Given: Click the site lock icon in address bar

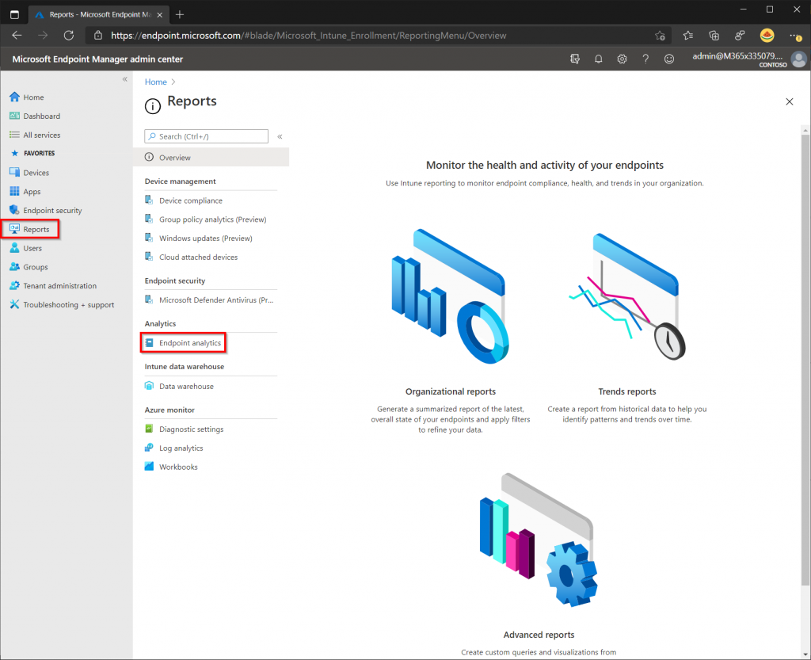Looking at the screenshot, I should pos(98,36).
